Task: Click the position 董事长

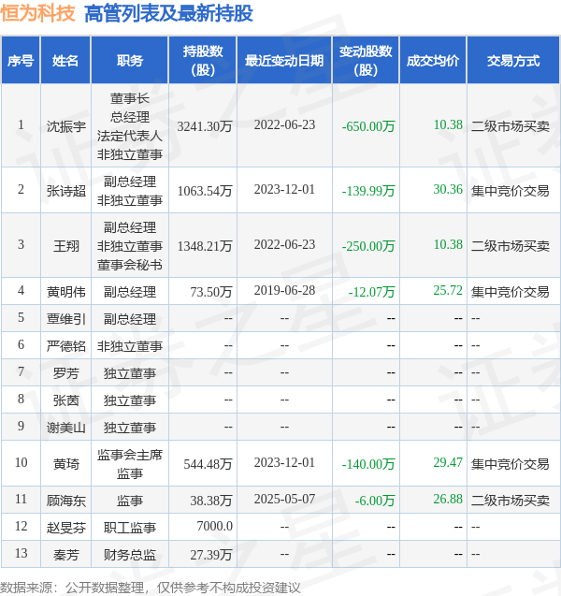Action: point(130,98)
